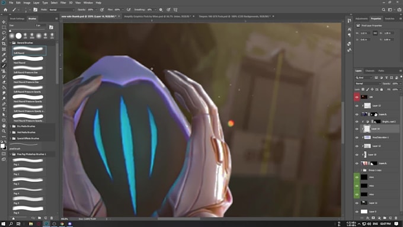Select the Magic Wand tool
The image size is (403, 227).
(x=4, y=39)
